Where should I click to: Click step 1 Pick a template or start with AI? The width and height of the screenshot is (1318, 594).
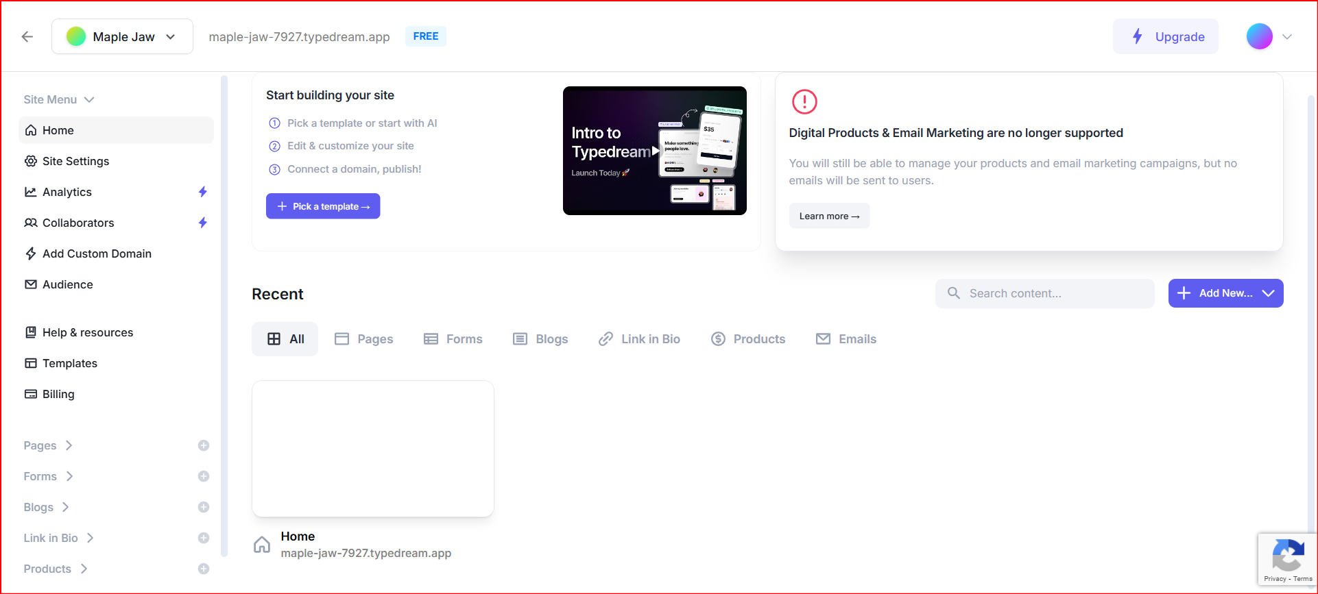352,123
